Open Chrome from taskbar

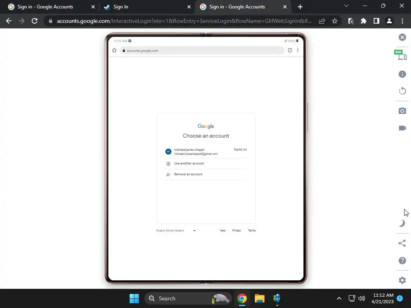click(242, 298)
